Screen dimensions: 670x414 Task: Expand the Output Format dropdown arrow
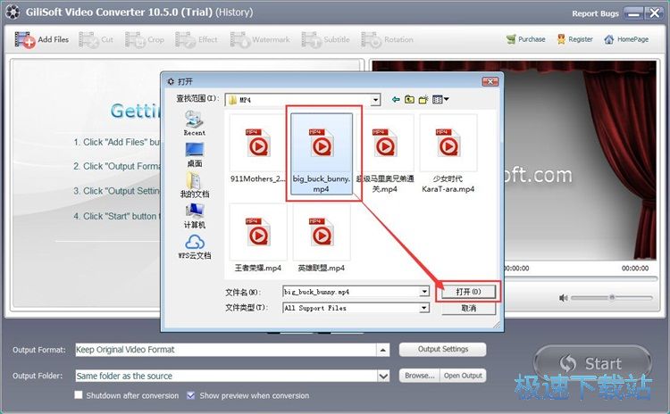(383, 350)
